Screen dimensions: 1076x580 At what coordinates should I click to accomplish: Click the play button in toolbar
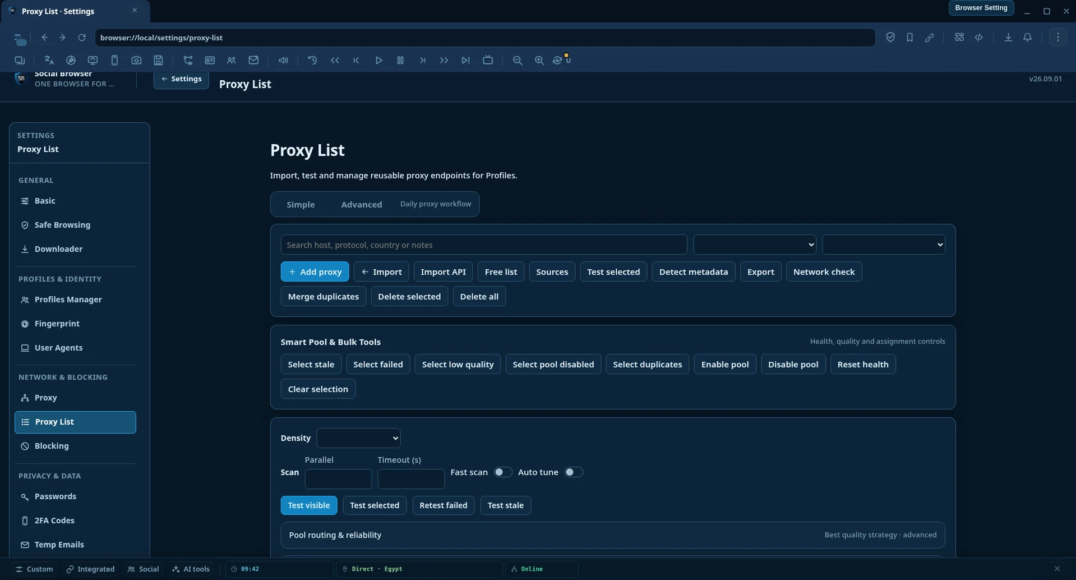click(378, 60)
